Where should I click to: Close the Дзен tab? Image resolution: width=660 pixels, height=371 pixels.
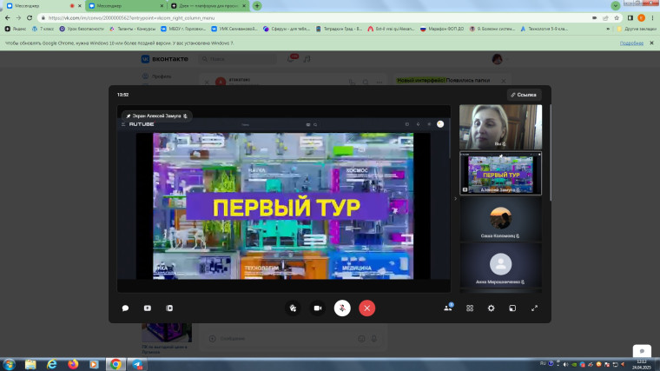(x=244, y=6)
